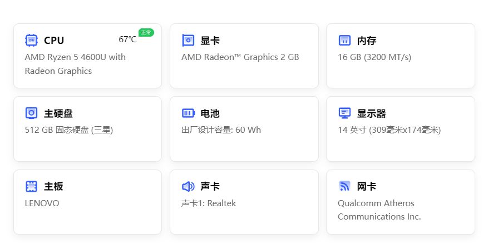The height and width of the screenshot is (249, 498).
Task: Click 出厂设计容量: 60 Wh text
Action: pos(221,130)
